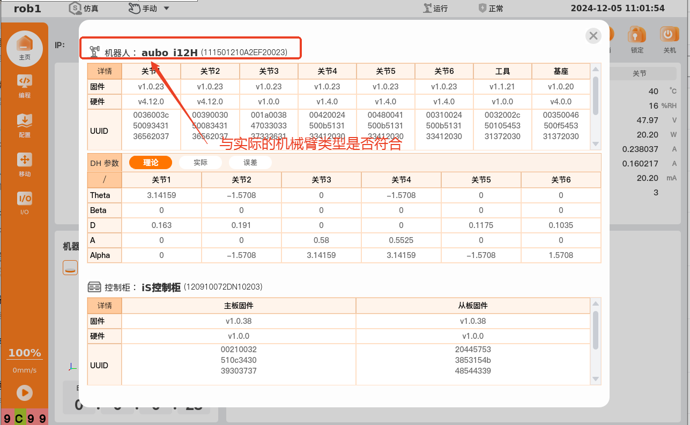Open the I/O panel in sidebar
The width and height of the screenshot is (690, 425).
point(25,203)
